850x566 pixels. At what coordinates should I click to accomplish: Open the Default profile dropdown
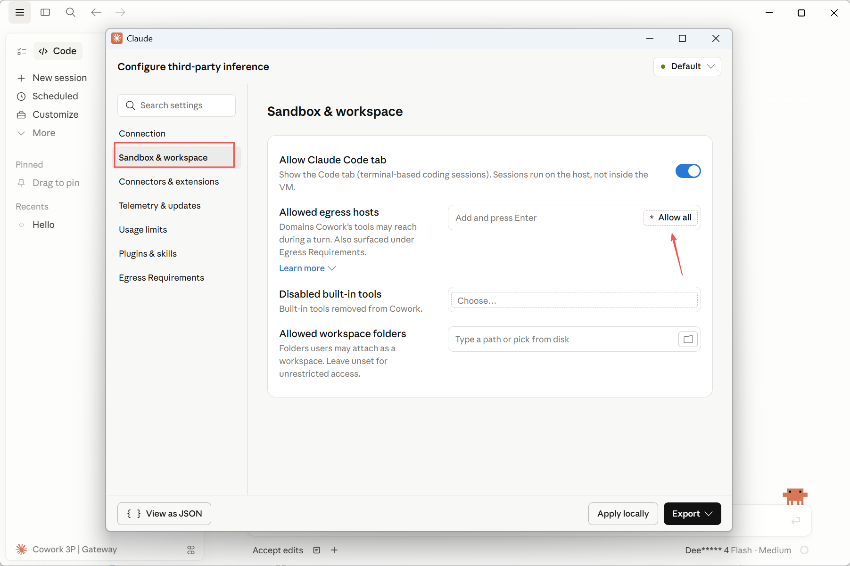tap(687, 66)
